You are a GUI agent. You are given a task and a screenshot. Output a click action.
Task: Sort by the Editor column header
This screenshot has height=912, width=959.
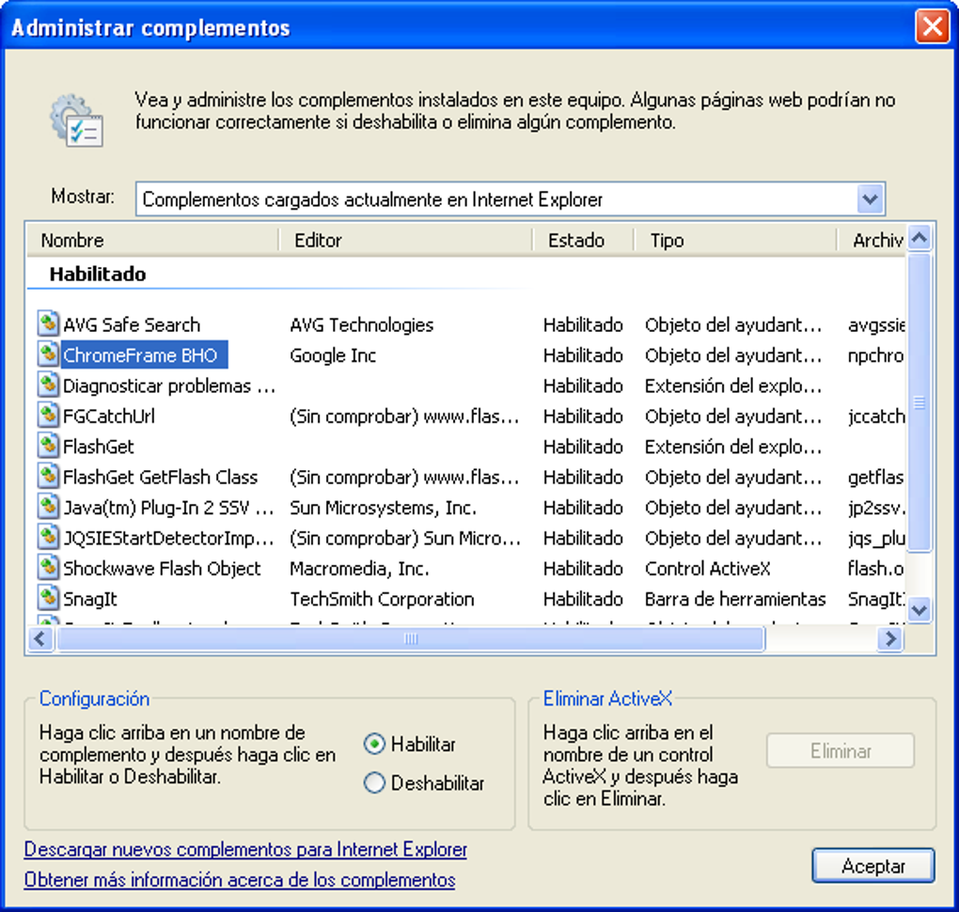tap(406, 241)
